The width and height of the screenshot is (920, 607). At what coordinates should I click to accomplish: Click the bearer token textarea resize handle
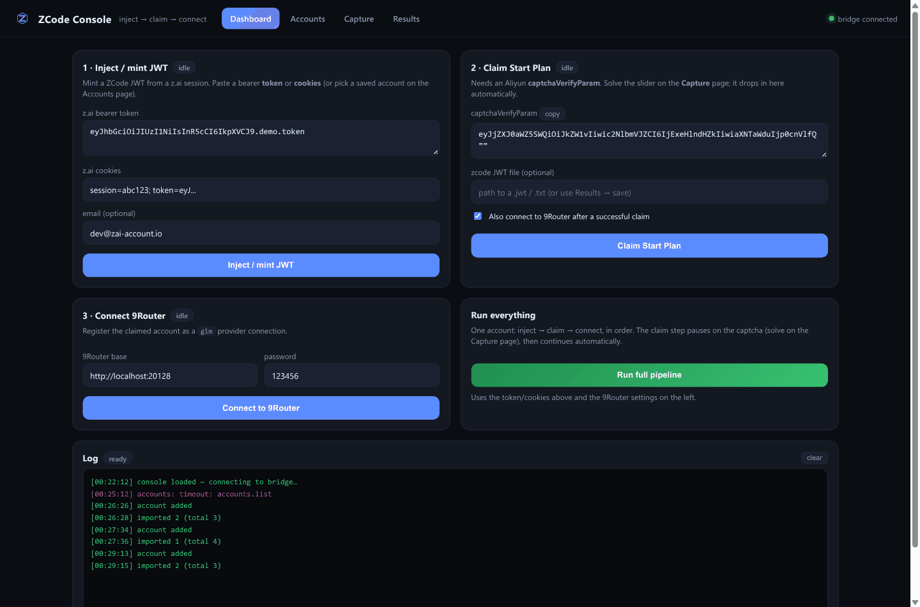click(436, 152)
